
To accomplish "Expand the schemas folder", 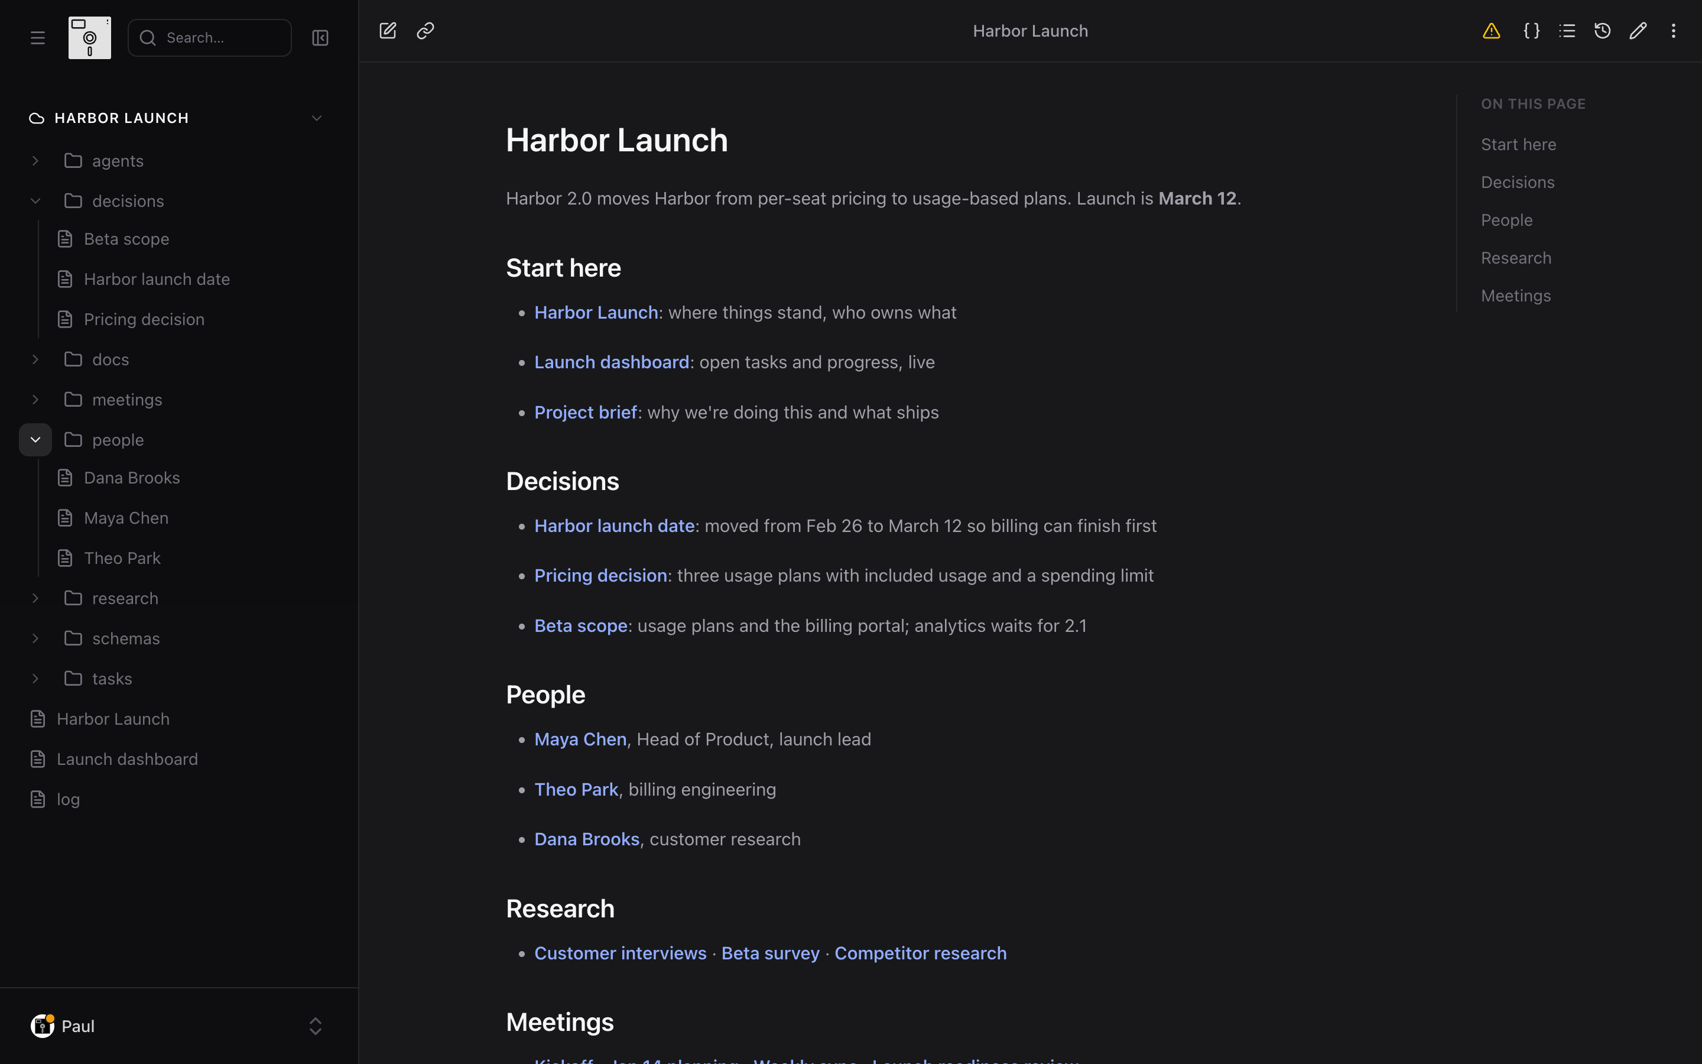I will click(x=35, y=638).
